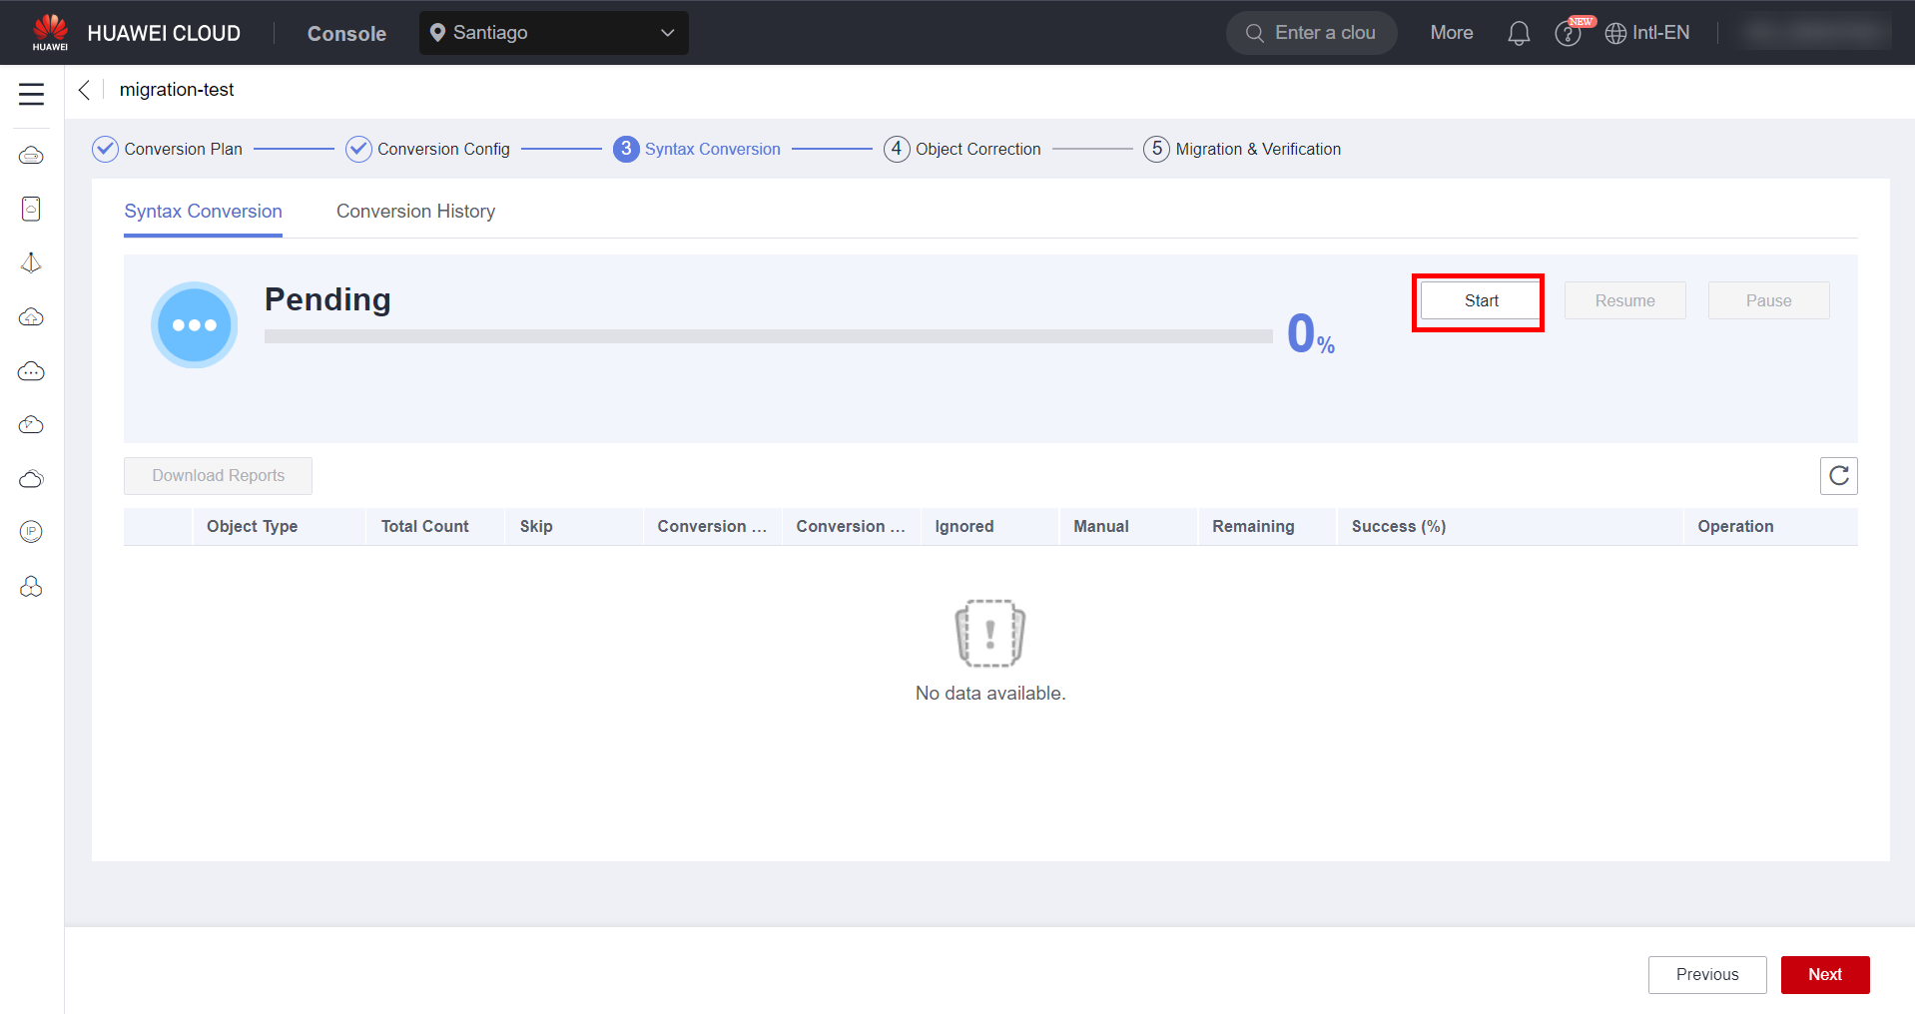Open the Intl-EN language selector
The width and height of the screenshot is (1915, 1014).
coord(1647,33)
